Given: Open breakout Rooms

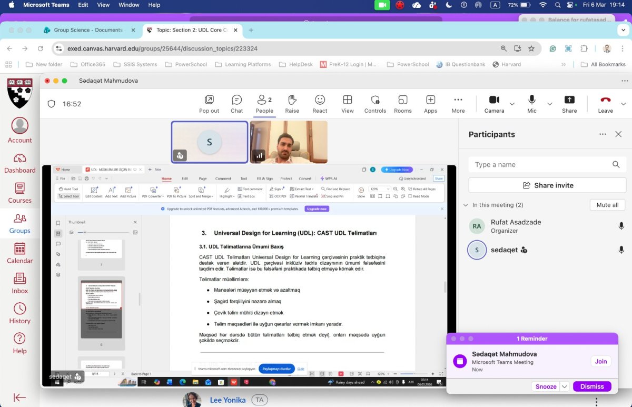Looking at the screenshot, I should (403, 103).
